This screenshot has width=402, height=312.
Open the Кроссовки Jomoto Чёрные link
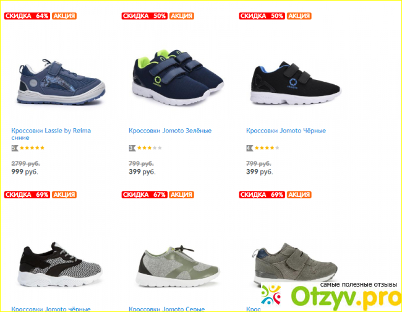286,131
